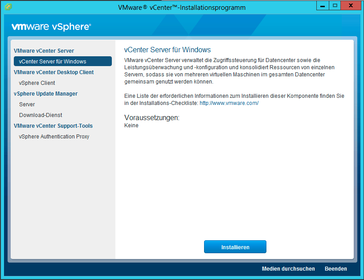The width and height of the screenshot is (364, 280).
Task: Click the VMware vCenter Support-Tools heading
Action: pyautogui.click(x=53, y=125)
